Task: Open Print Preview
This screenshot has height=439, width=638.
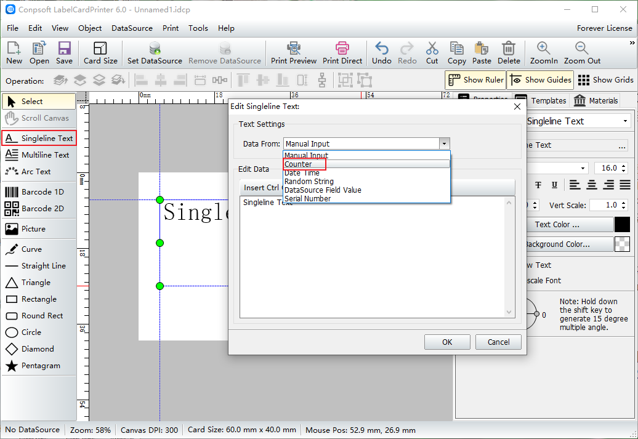Action: pyautogui.click(x=293, y=53)
